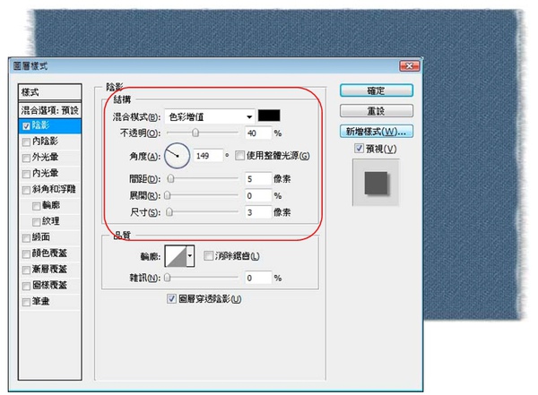Click the 重設 reset button

click(377, 111)
